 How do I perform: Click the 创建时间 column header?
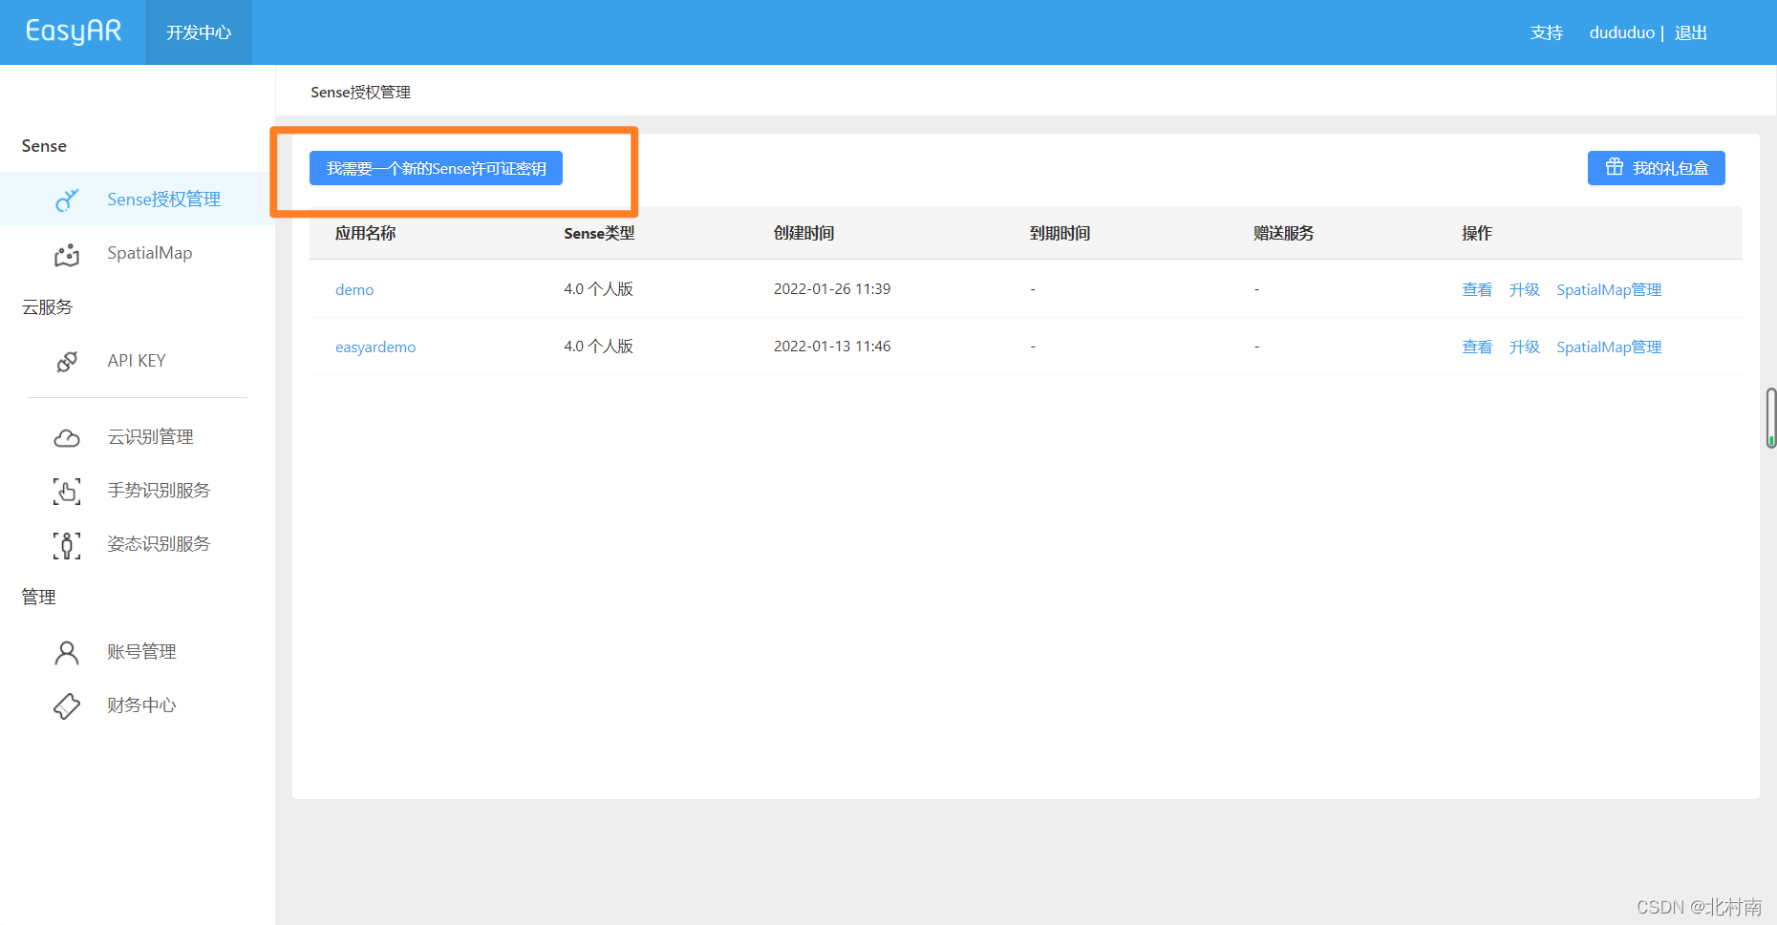[x=803, y=233]
